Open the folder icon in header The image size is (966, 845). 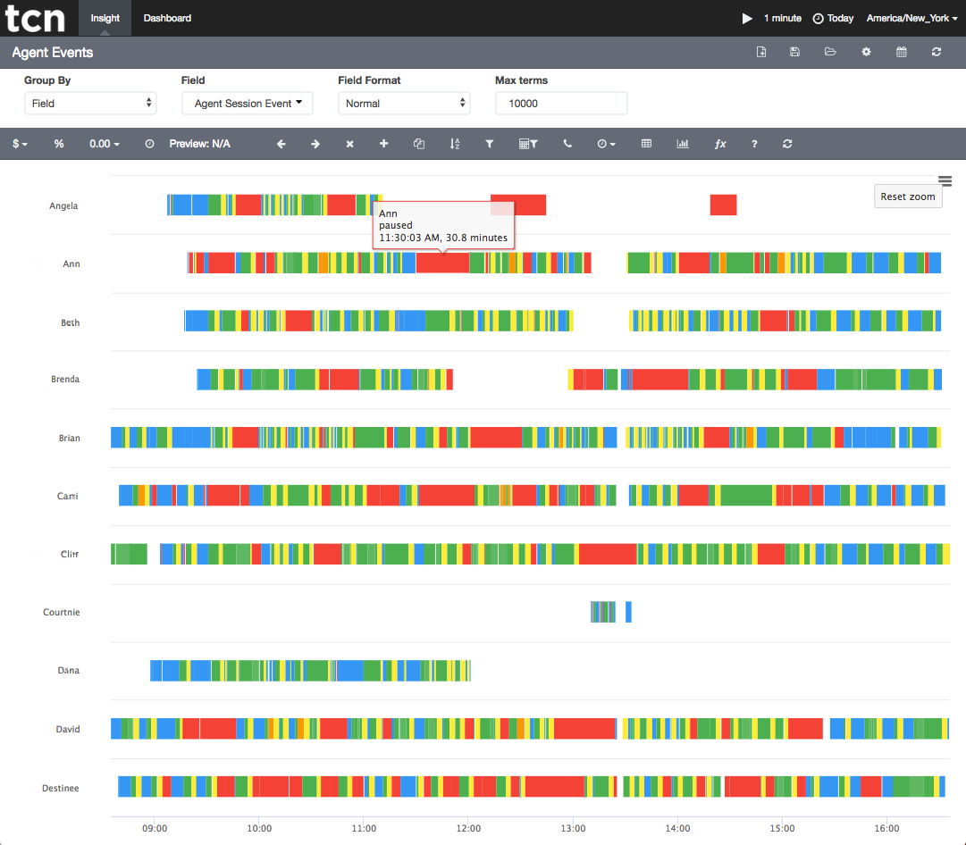[830, 53]
